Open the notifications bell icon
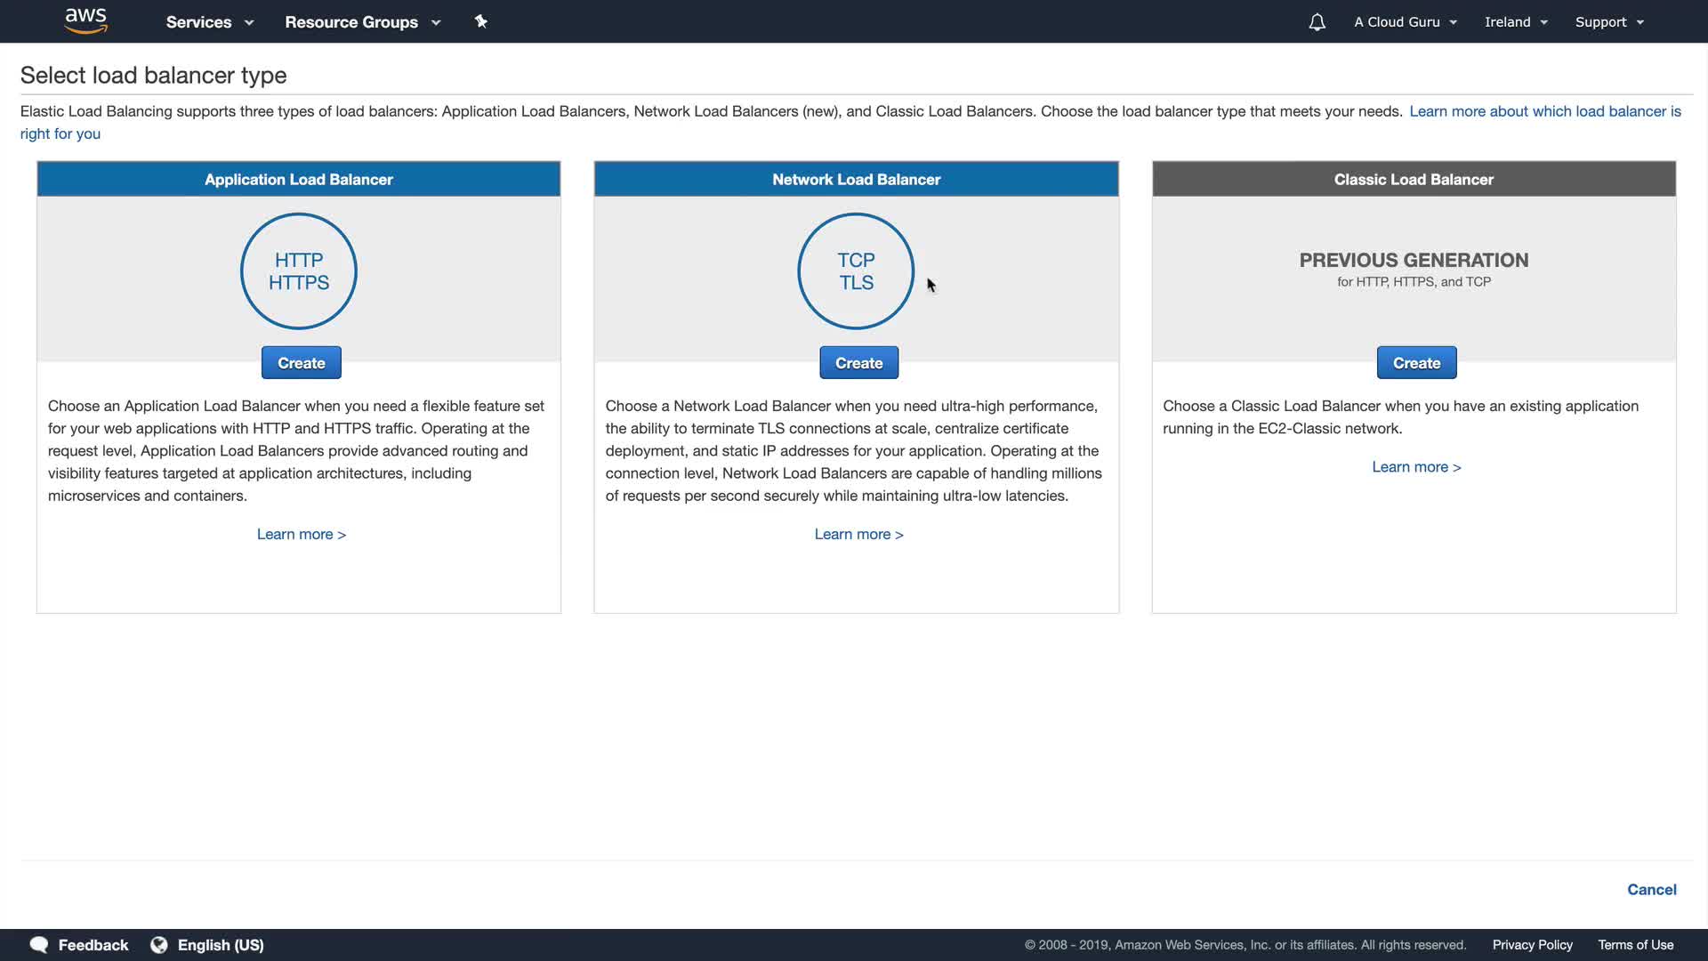1708x961 pixels. (1317, 22)
